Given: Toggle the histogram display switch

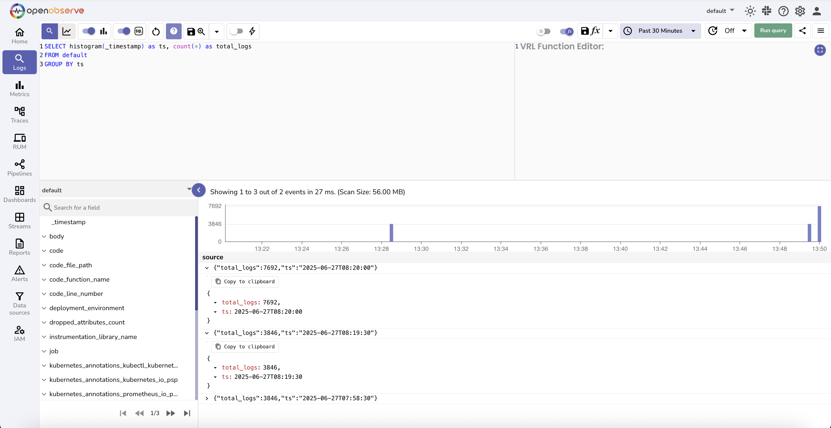Looking at the screenshot, I should click(x=89, y=31).
